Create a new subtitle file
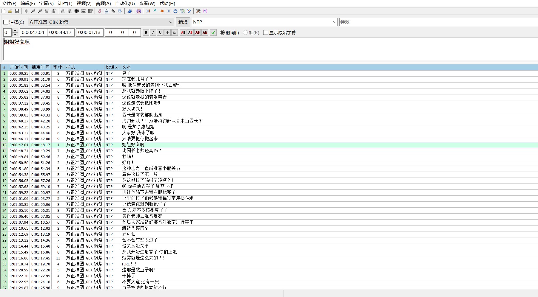538x297 pixels. 3,11
